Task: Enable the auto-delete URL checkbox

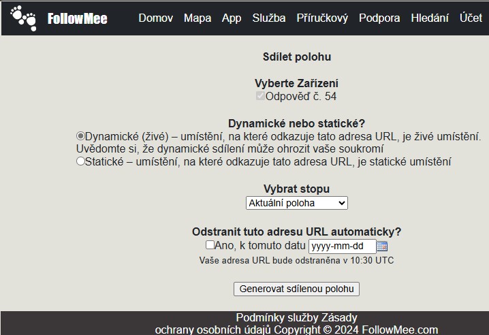Action: pyautogui.click(x=210, y=245)
